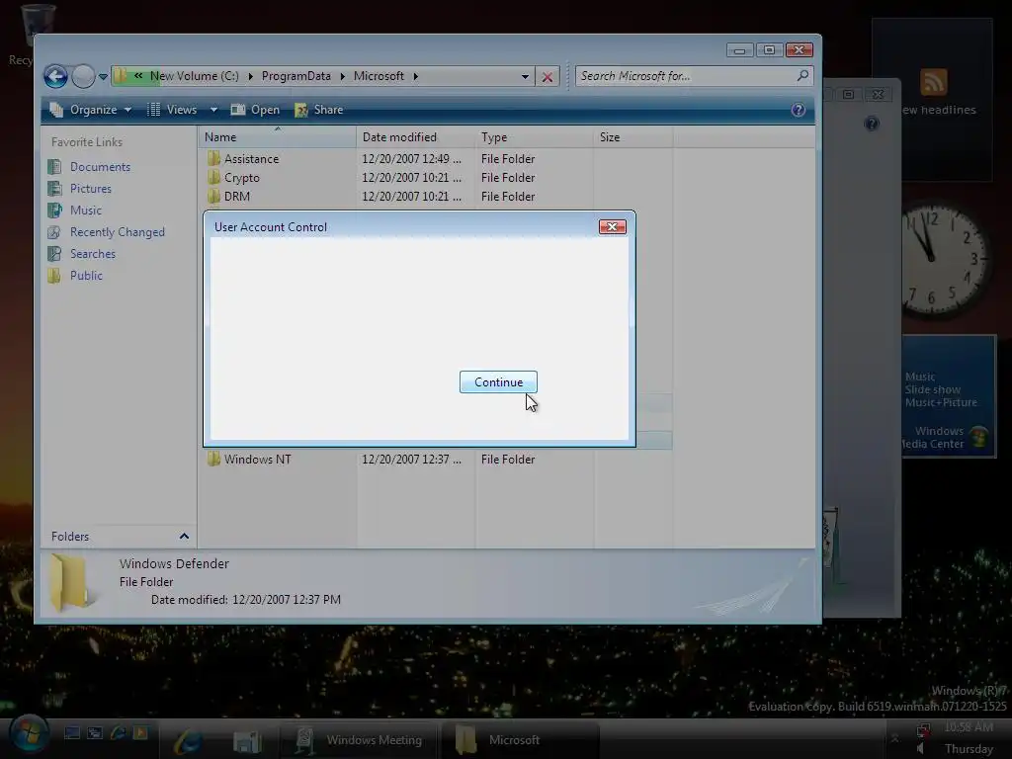
Task: Click the Music icon in Favorite Links
Action: pyautogui.click(x=55, y=210)
